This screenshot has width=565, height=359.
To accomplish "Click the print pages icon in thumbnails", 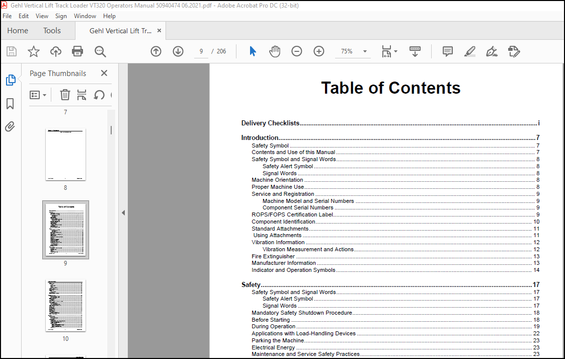I will [x=82, y=95].
